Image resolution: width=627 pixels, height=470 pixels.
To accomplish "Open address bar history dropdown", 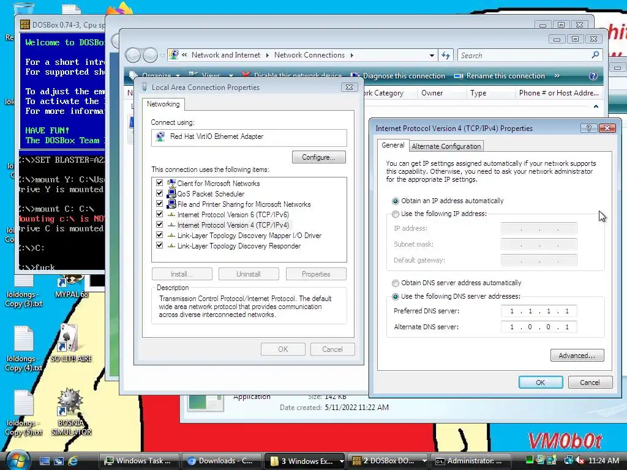I will pyautogui.click(x=432, y=55).
